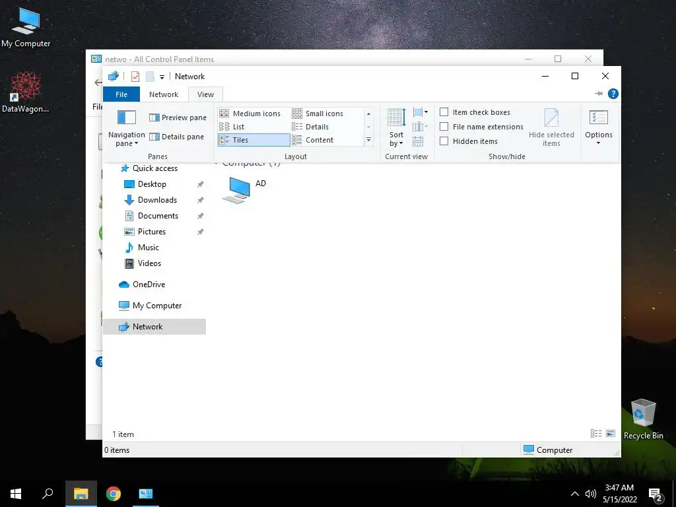Toggle the Preview pane
The height and width of the screenshot is (507, 676).
point(178,118)
